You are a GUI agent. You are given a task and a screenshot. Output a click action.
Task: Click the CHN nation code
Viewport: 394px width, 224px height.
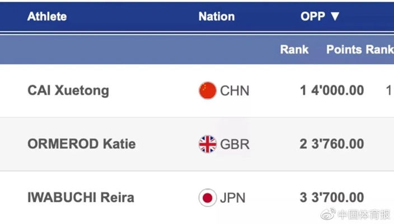[234, 91]
